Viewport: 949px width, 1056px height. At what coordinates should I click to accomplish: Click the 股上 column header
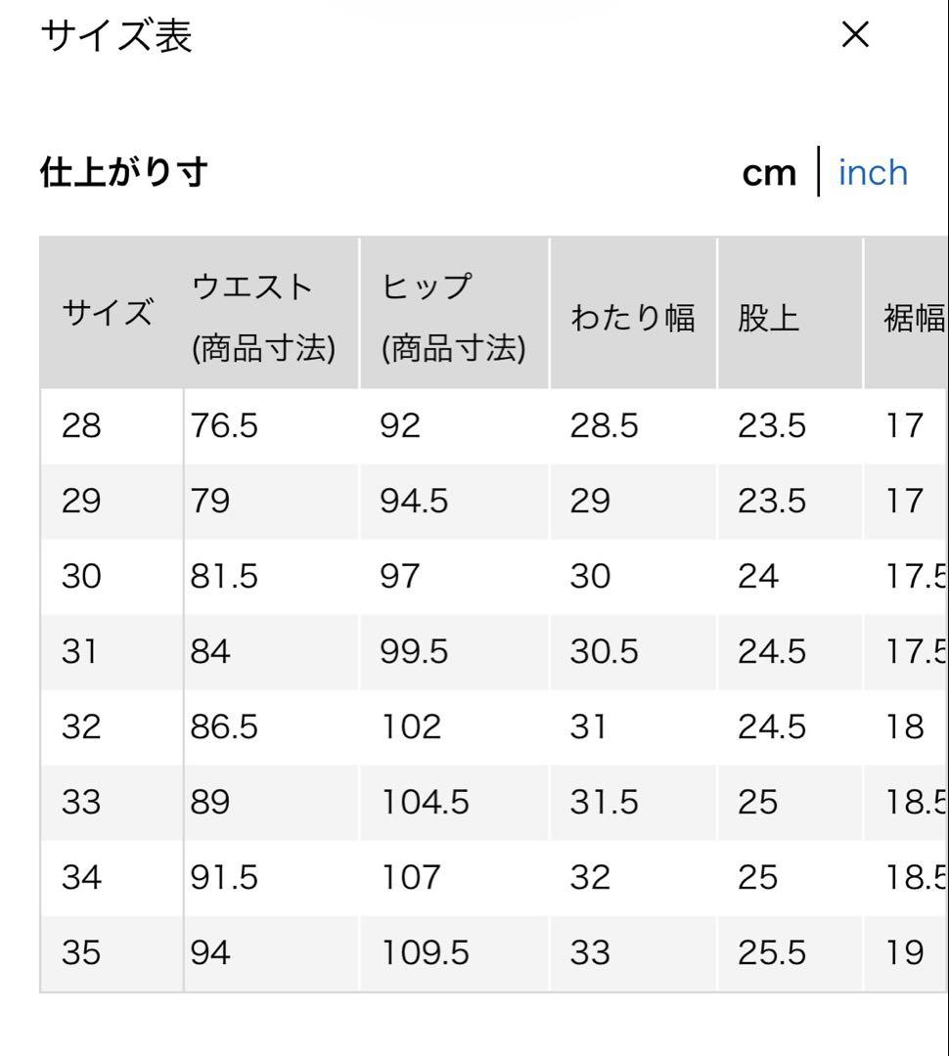790,313
